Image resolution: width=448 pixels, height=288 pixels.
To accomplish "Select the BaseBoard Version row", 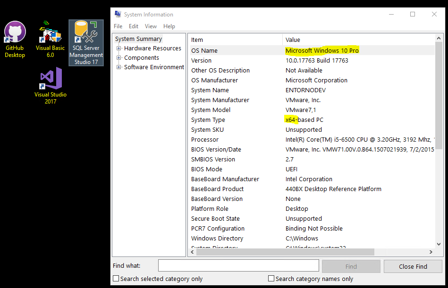I will (x=313, y=199).
